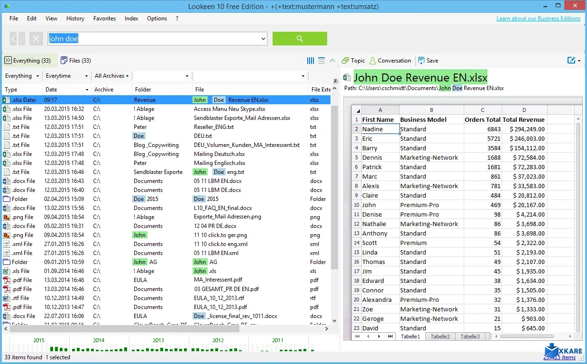Clear the search with the X button
This screenshot has width=587, height=364.
tap(36, 39)
